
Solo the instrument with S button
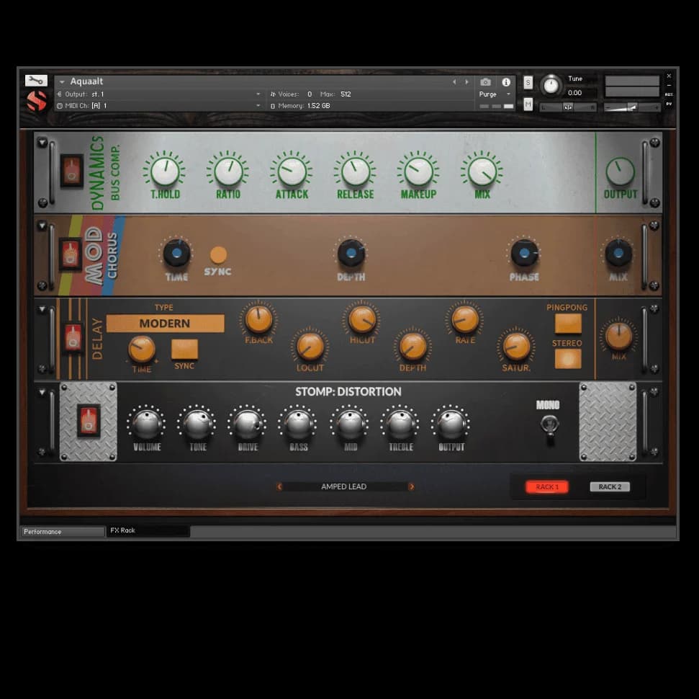click(528, 82)
